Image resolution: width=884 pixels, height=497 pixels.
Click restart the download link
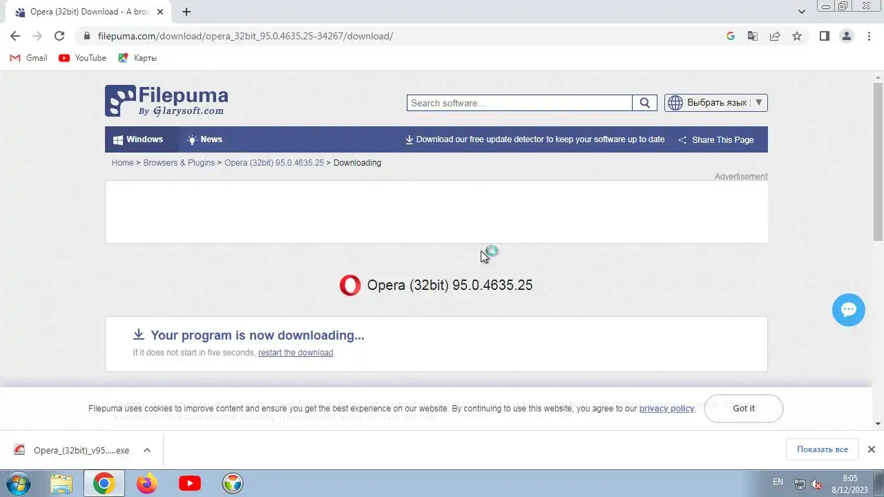pyautogui.click(x=296, y=353)
